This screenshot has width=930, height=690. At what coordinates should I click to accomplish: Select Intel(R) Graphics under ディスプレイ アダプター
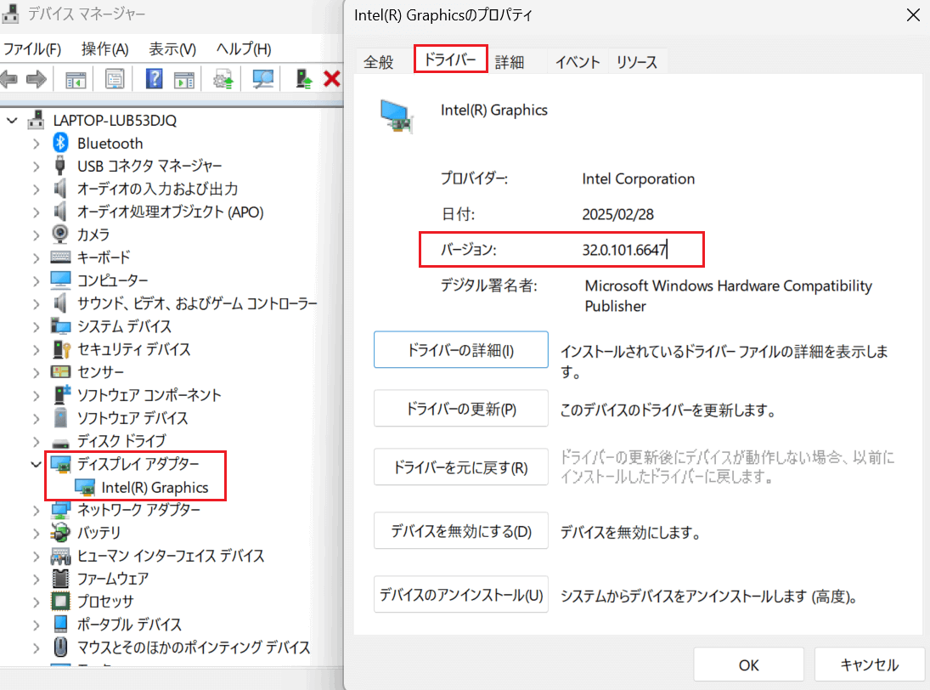[x=155, y=488]
